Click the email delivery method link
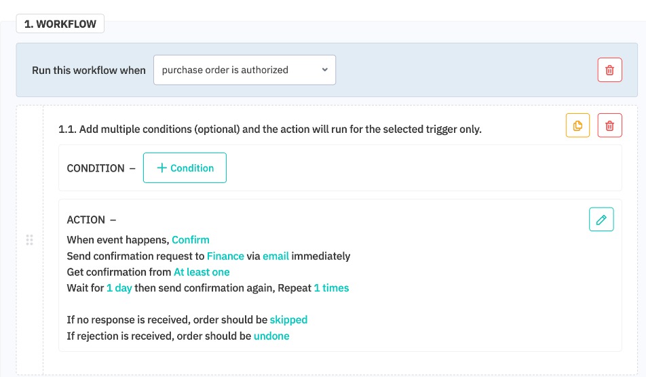 point(276,256)
